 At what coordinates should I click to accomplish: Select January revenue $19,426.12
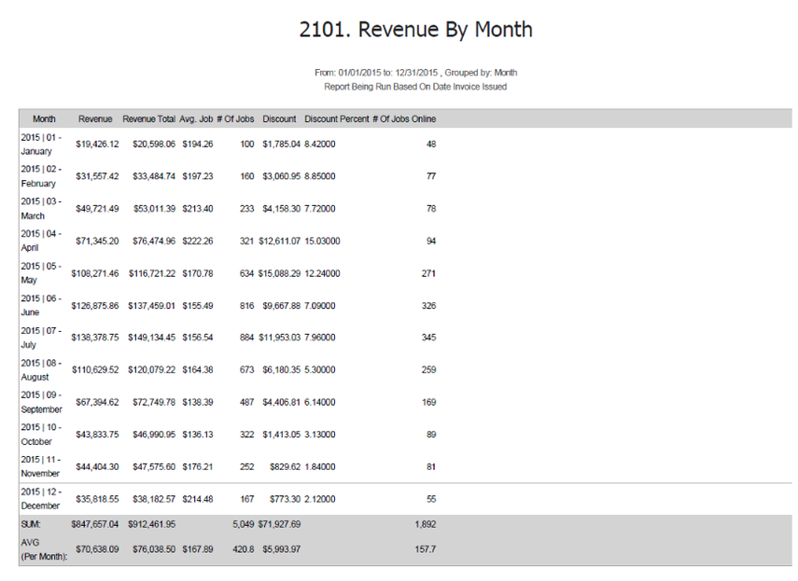(97, 145)
